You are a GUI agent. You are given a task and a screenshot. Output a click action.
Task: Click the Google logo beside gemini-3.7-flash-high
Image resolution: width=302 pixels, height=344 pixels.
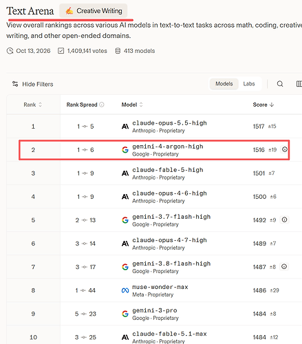125,220
